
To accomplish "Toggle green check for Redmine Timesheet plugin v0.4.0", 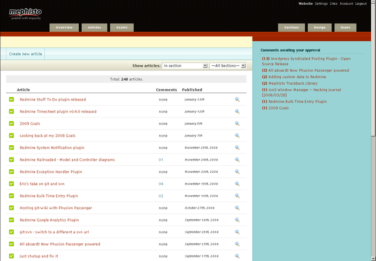I will tap(12, 111).
